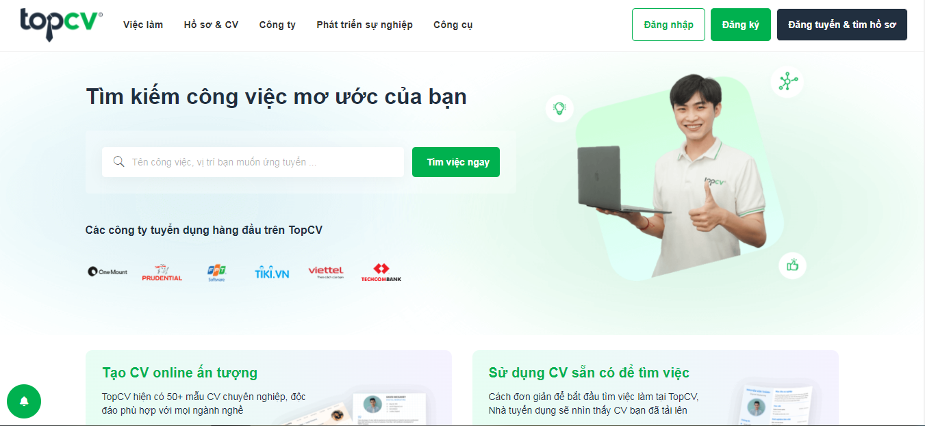This screenshot has height=426, width=925.
Task: Click the Techcombank logo
Action: click(381, 272)
